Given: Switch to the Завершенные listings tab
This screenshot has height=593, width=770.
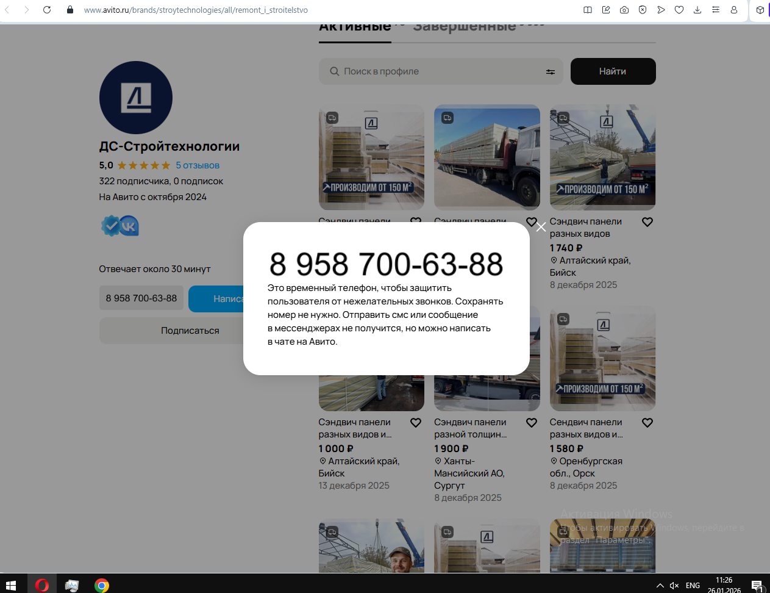Looking at the screenshot, I should [x=465, y=27].
